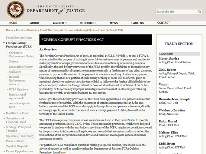Viewport: 206px width, 154px height.
Task: Expand the Corporate Enforcement Policy arrow
Action: coord(7,53)
